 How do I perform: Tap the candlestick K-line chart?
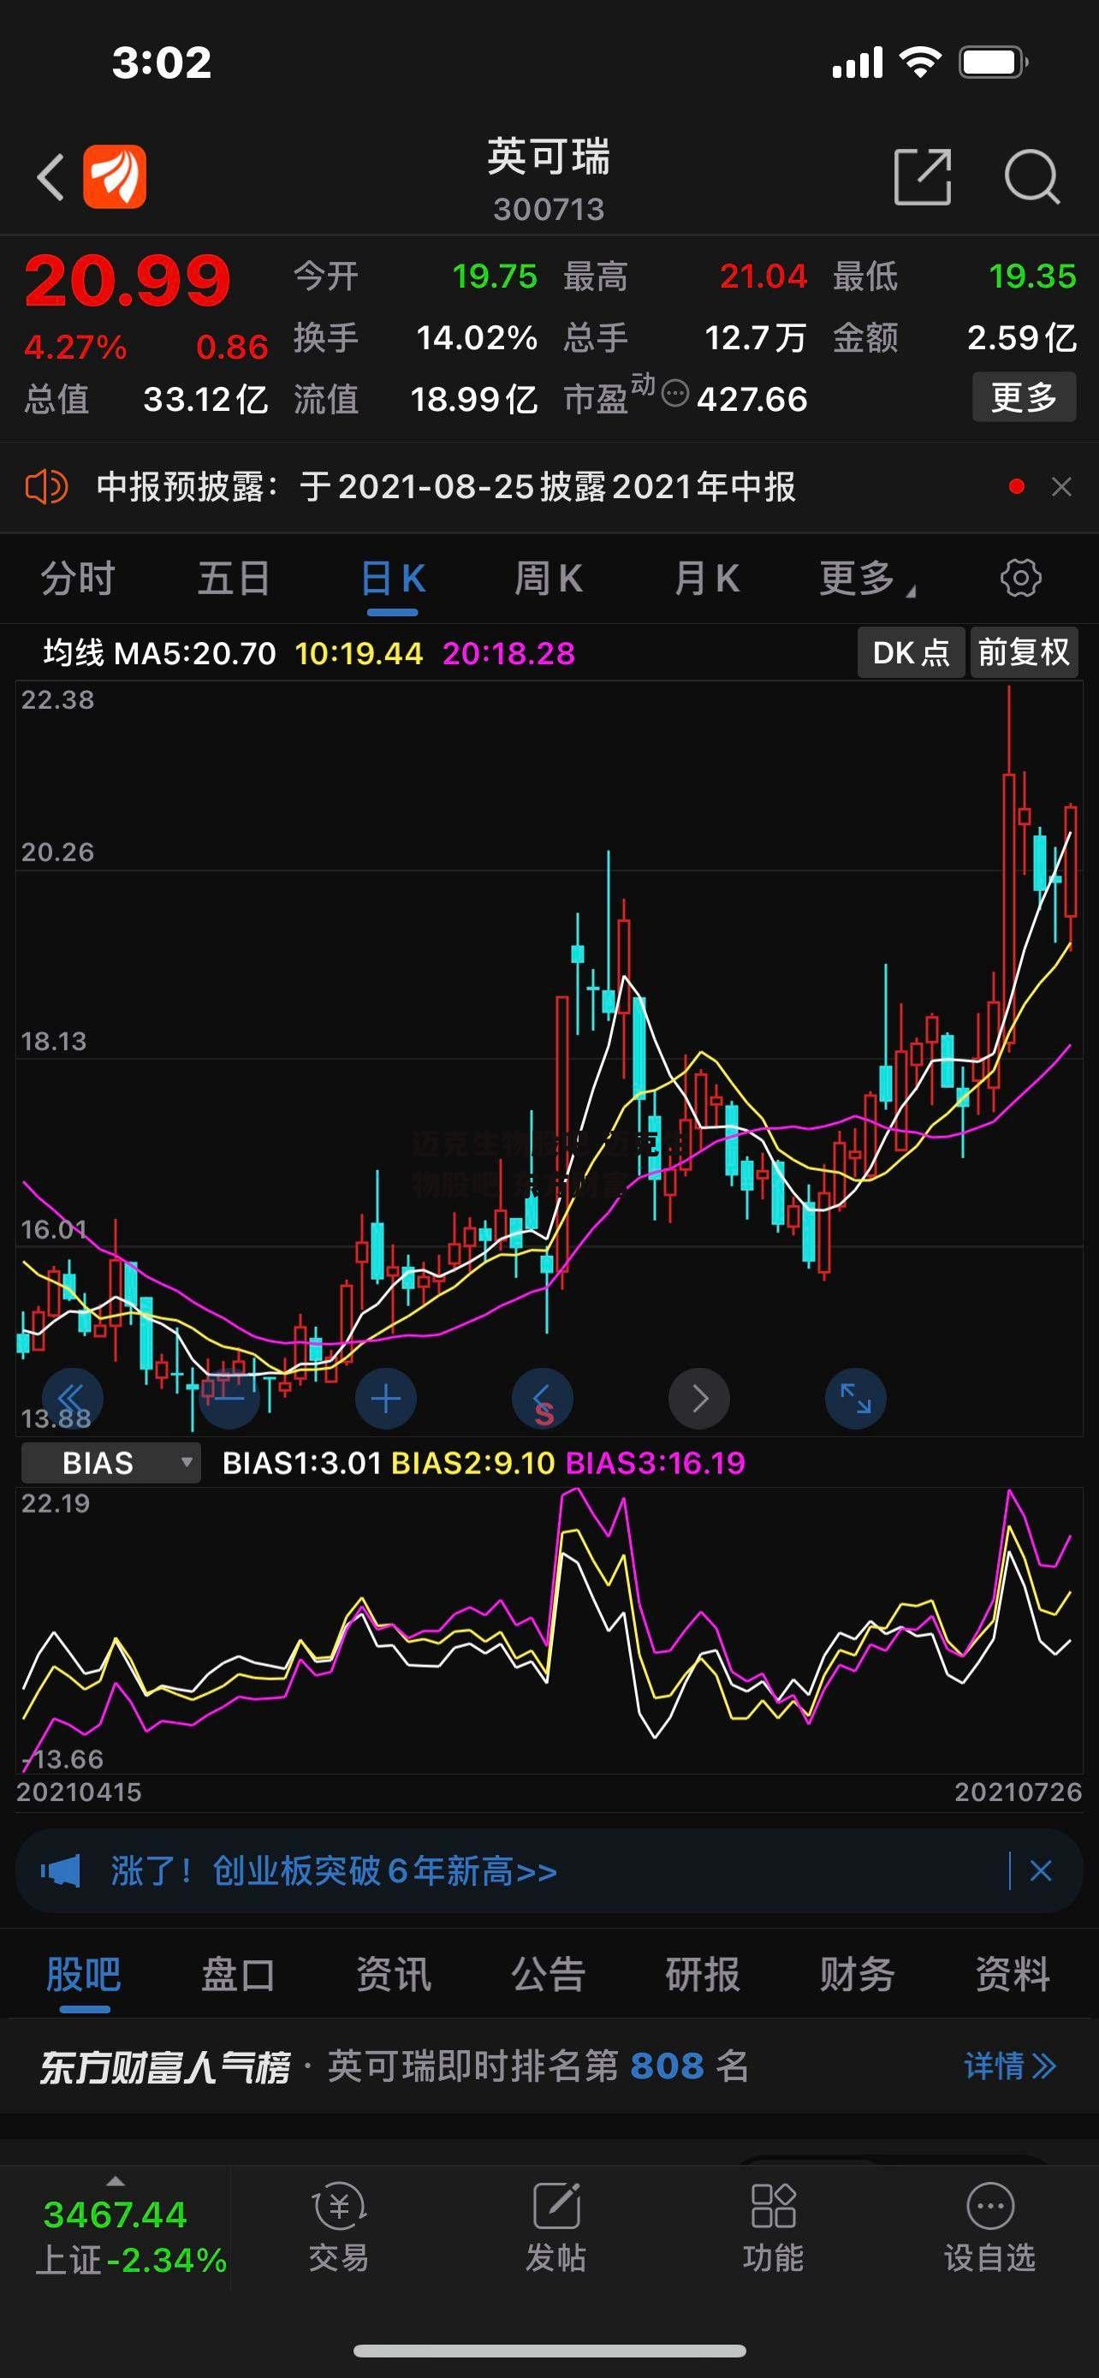(x=549, y=1059)
